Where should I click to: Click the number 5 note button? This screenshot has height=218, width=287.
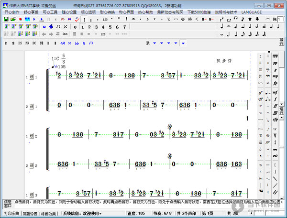(110, 27)
